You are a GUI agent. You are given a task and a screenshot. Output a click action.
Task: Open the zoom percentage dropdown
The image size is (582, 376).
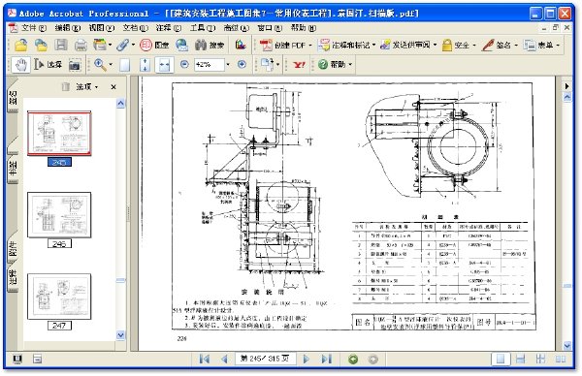pos(228,65)
